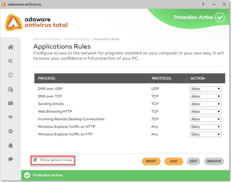Screen dimensions: 232x183
Task: Select the Incoming Remote Desktop Connections row
Action: pos(130,119)
